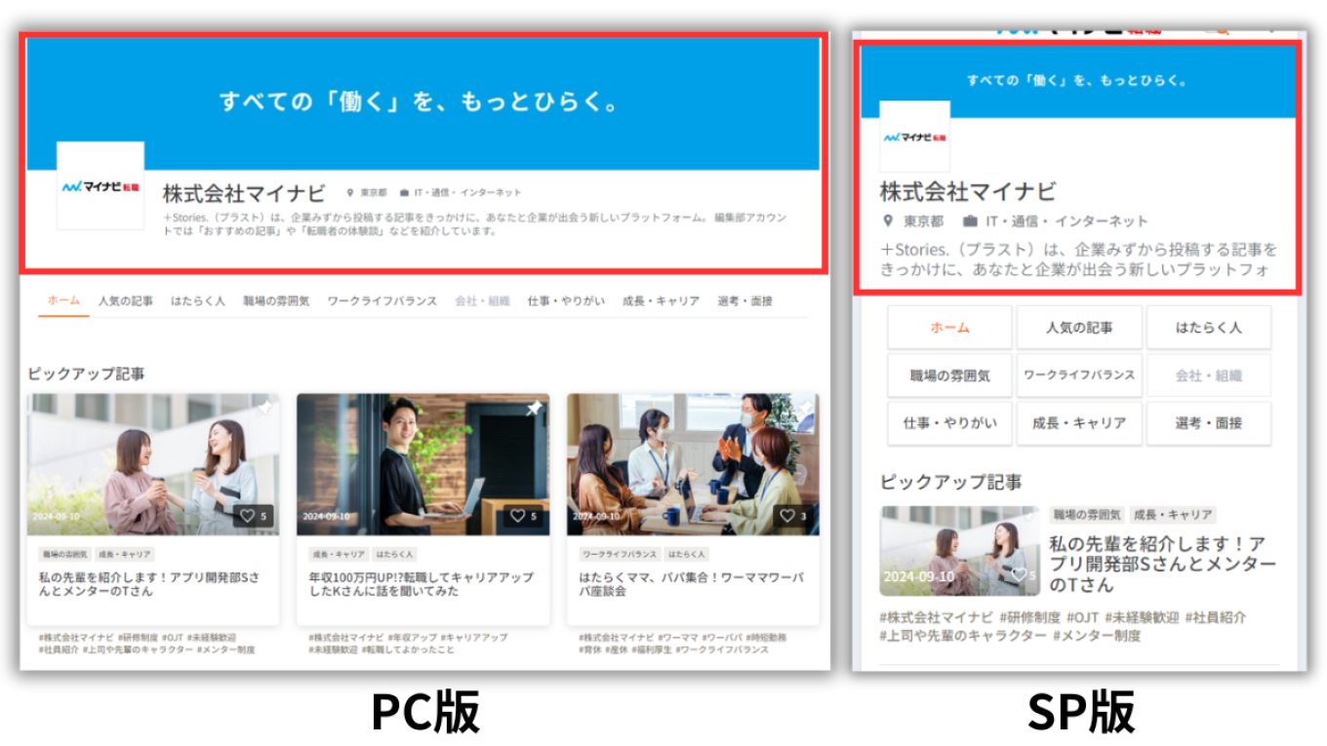
Task: Click the article title はたらくママ、パパ集合！ワーママワーパパ座談会
Action: [x=692, y=584]
